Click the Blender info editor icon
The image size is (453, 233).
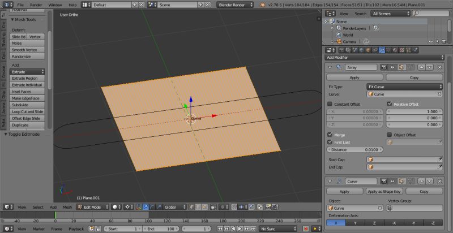coord(7,5)
